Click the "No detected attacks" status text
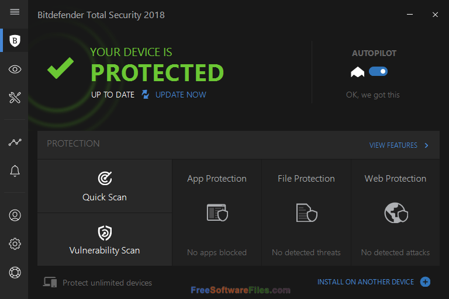449x299 pixels. coord(395,252)
